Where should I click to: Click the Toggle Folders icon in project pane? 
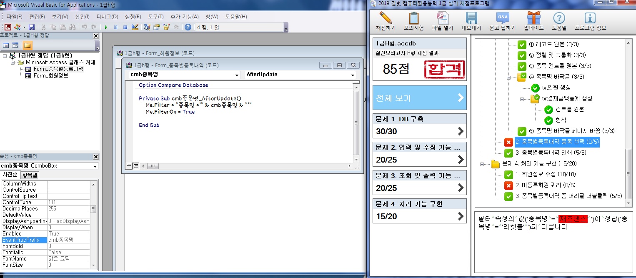coord(27,45)
